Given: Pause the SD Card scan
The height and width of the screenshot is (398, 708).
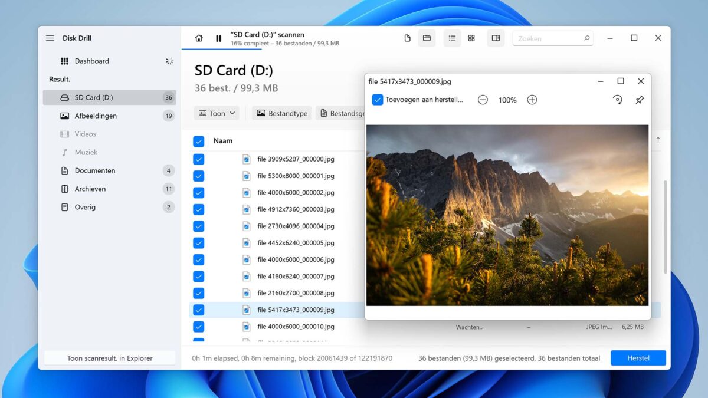Looking at the screenshot, I should (x=218, y=38).
